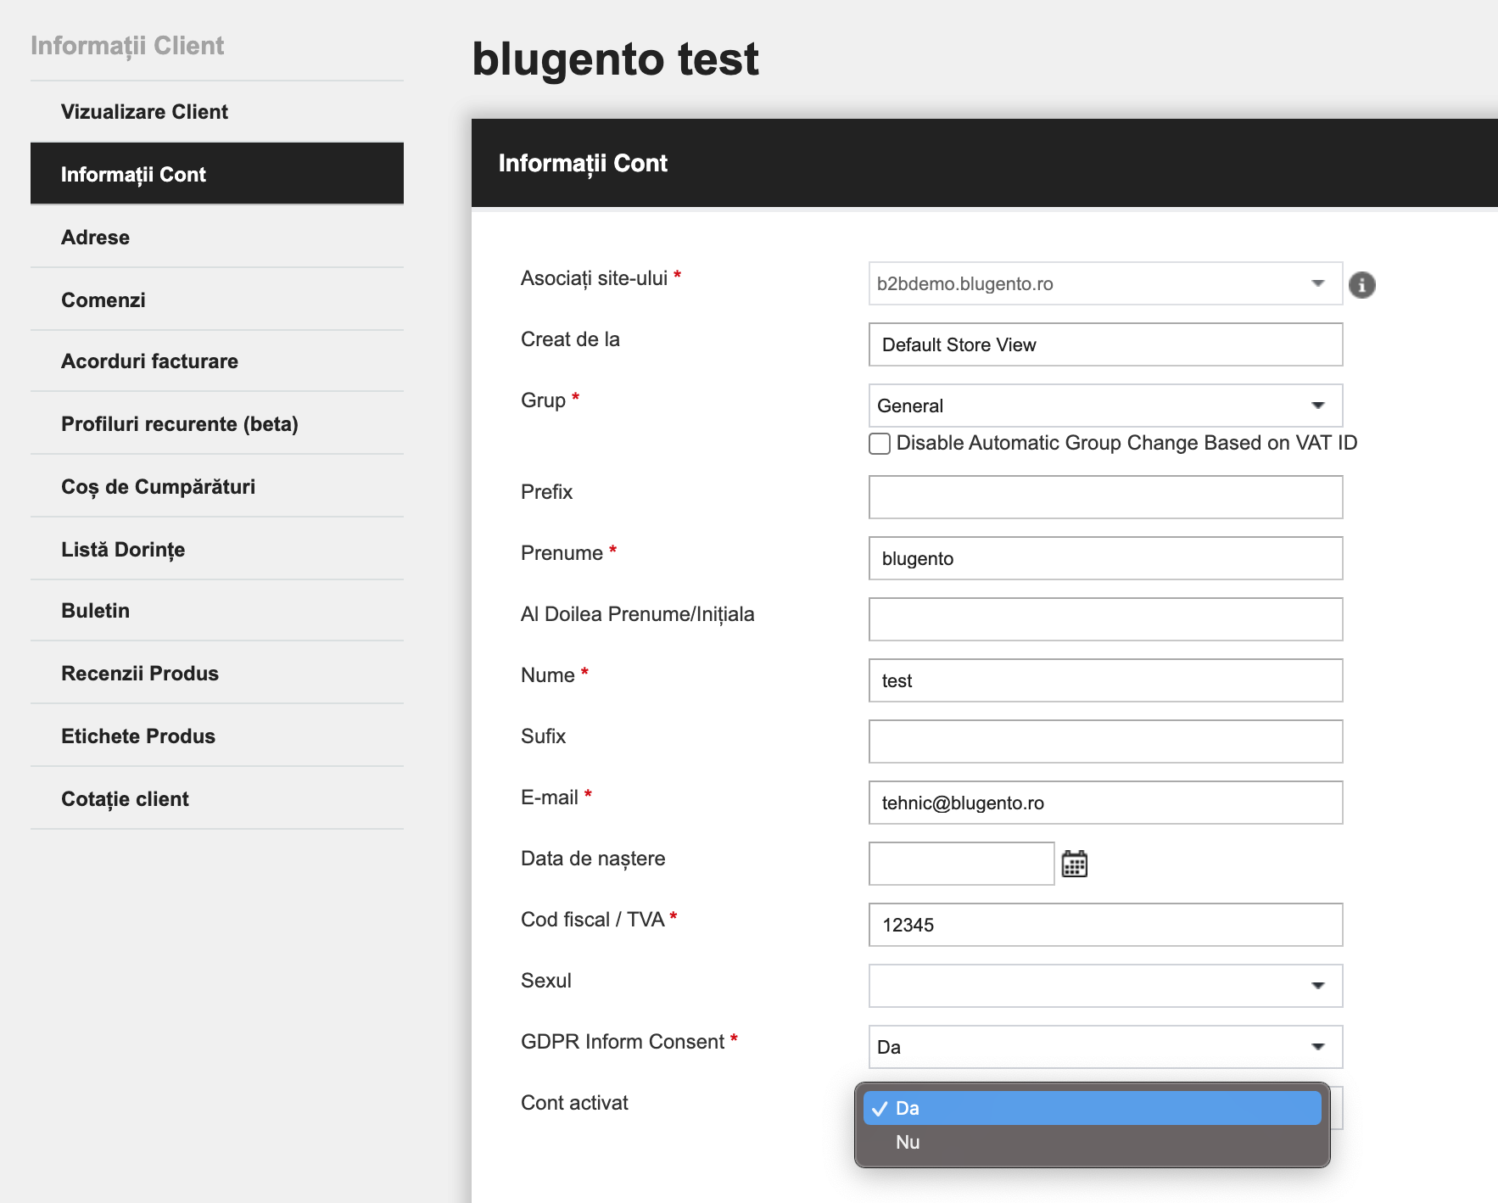The height and width of the screenshot is (1203, 1498).
Task: Open the Sexul dropdown
Action: pos(1105,986)
